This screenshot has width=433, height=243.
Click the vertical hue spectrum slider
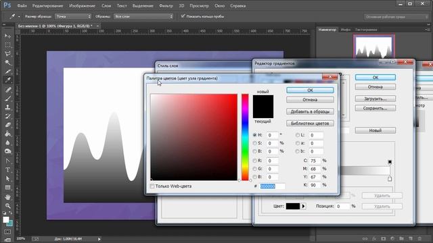click(245, 137)
